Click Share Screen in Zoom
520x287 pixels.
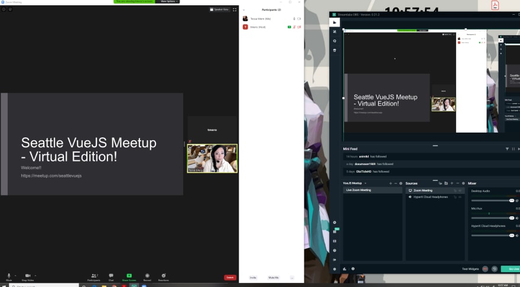(129, 277)
